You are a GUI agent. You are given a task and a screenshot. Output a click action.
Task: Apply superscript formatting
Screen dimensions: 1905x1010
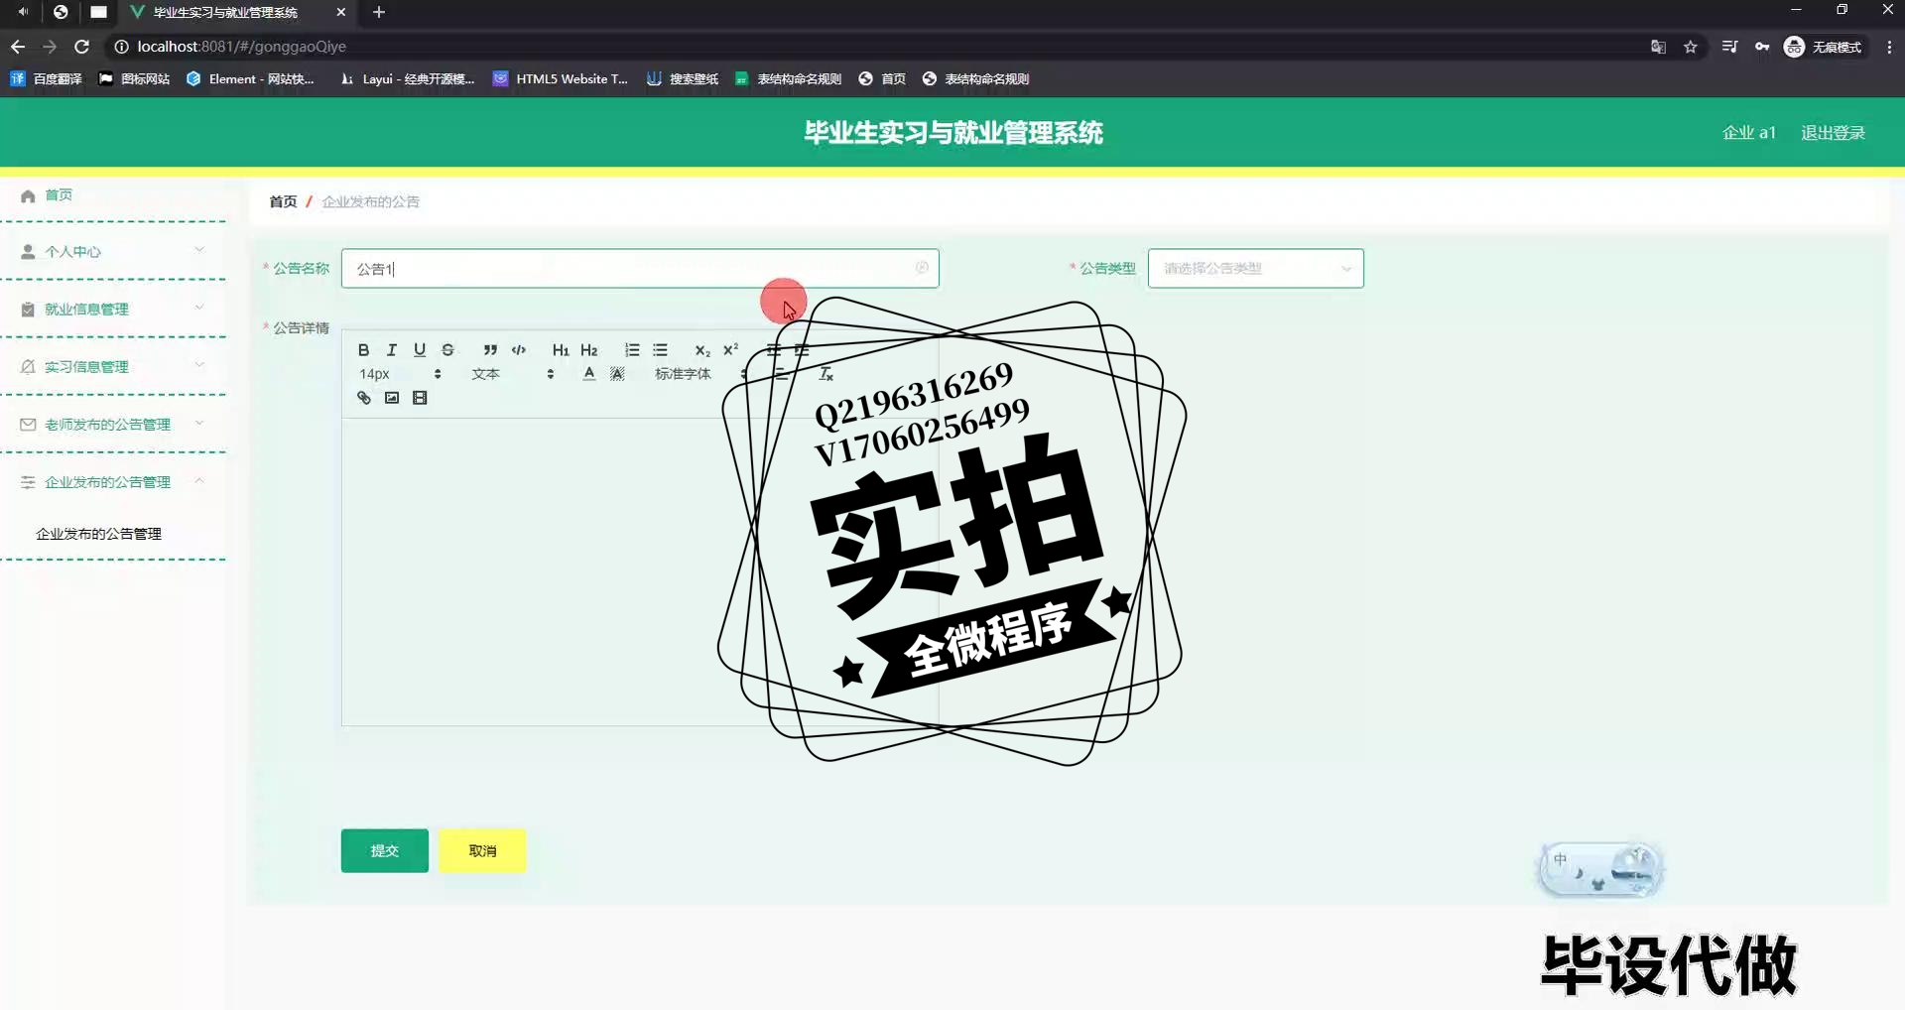731,350
